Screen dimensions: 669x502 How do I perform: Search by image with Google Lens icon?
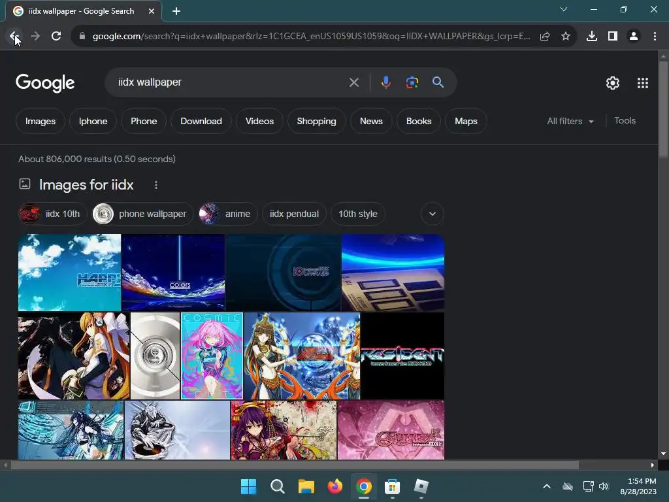click(x=412, y=82)
